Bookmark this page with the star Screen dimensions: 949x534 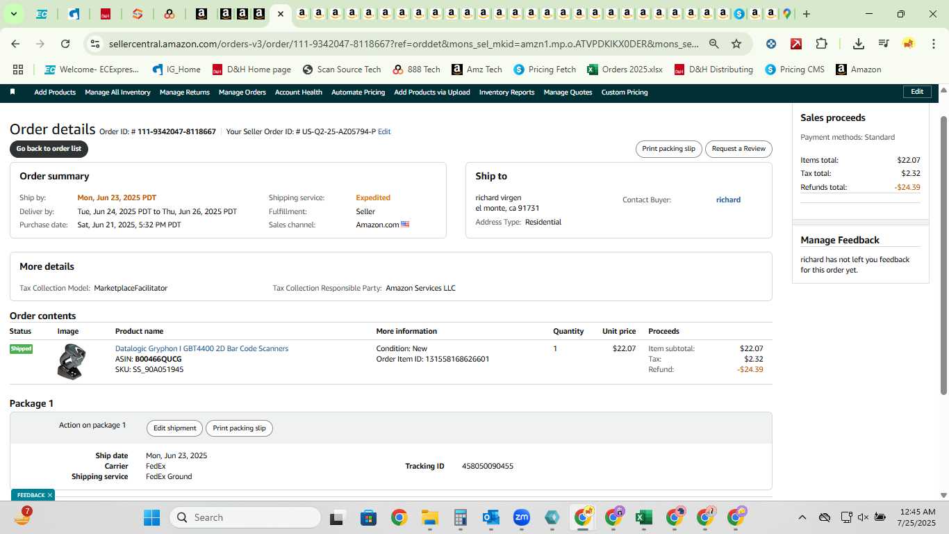pos(736,44)
